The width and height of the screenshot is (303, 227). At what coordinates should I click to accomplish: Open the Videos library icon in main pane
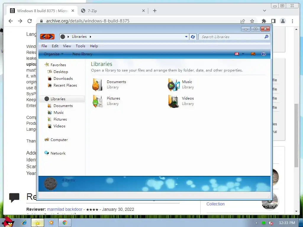click(173, 101)
